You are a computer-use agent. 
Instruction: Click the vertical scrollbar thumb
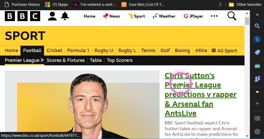[247, 21]
